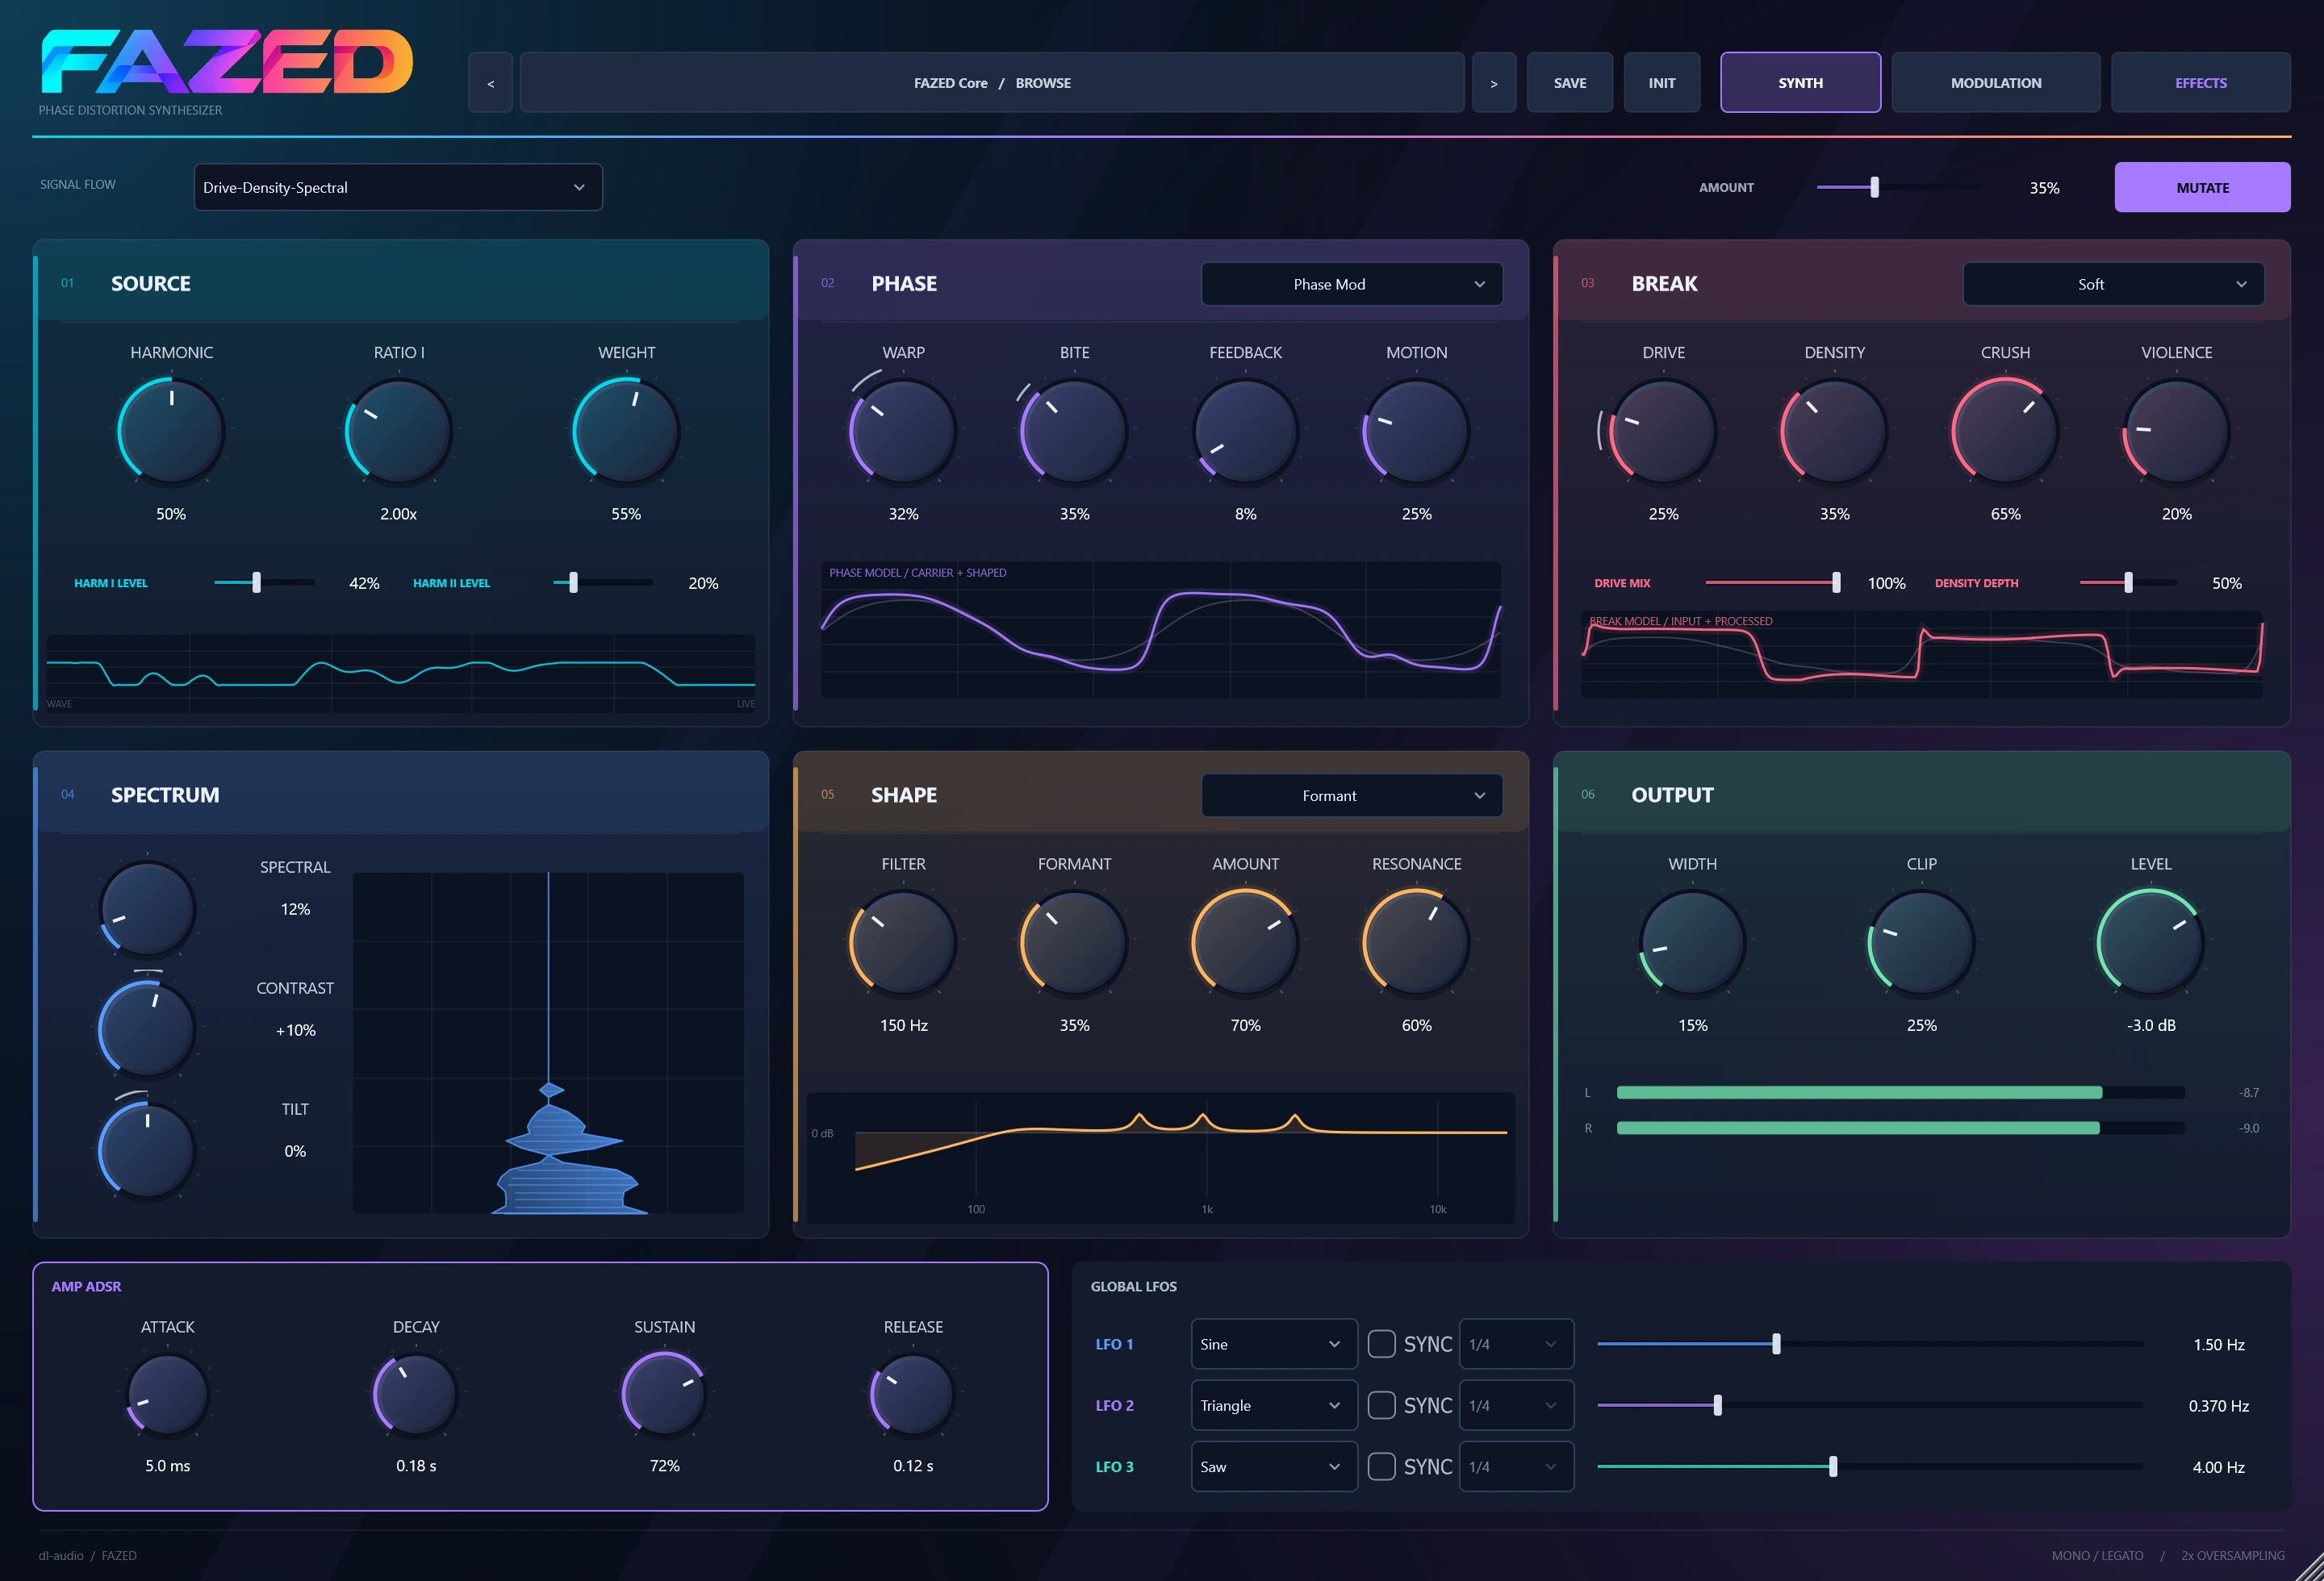Click the WEIGHT knob in SOURCE

click(x=627, y=431)
